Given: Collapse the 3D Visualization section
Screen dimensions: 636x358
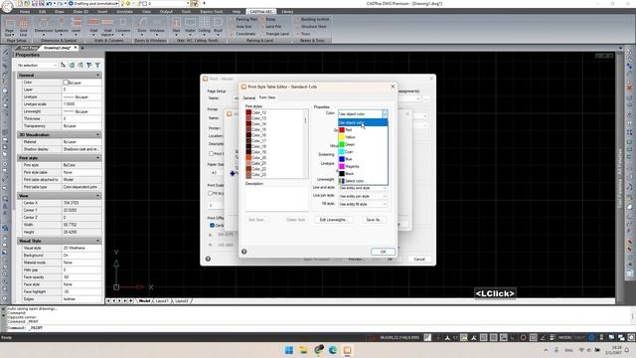Looking at the screenshot, I should [97, 135].
